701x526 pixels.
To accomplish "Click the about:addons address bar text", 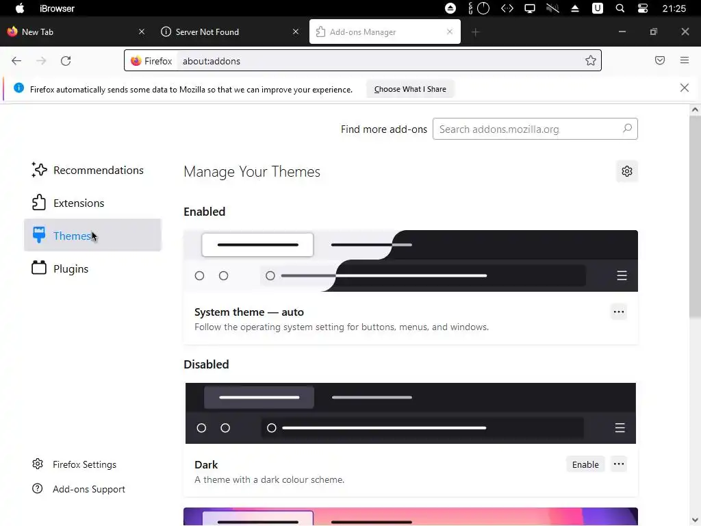I will click(211, 61).
